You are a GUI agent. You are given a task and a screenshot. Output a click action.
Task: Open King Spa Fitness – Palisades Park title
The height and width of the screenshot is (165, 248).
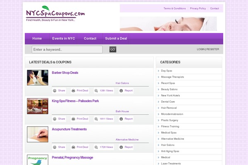(75, 101)
